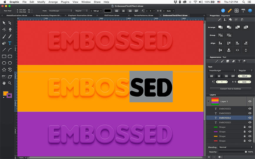Switch to the Elephant Illustration.idraw tab
Image resolution: width=255 pixels, height=159 pixels.
(x=80, y=16)
